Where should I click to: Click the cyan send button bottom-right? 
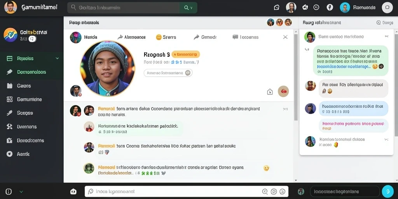388,192
